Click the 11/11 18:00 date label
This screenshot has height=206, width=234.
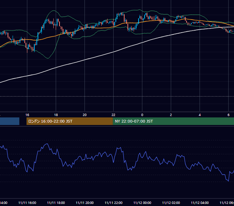coord(56,203)
